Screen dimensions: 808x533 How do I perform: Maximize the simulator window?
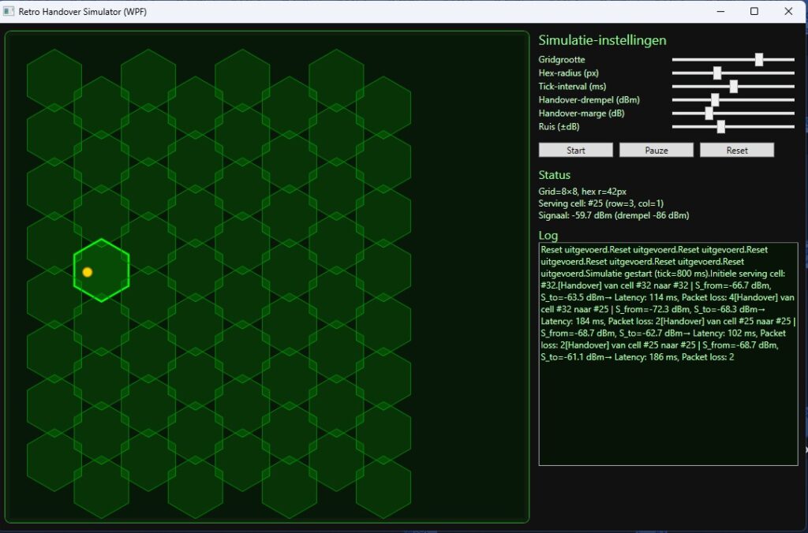coord(754,12)
